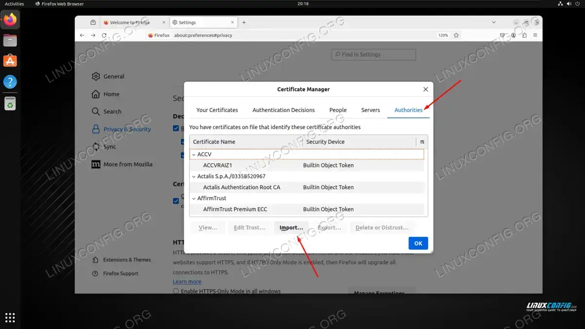Bookmark this page with the star icon
The width and height of the screenshot is (585, 329).
456,36
